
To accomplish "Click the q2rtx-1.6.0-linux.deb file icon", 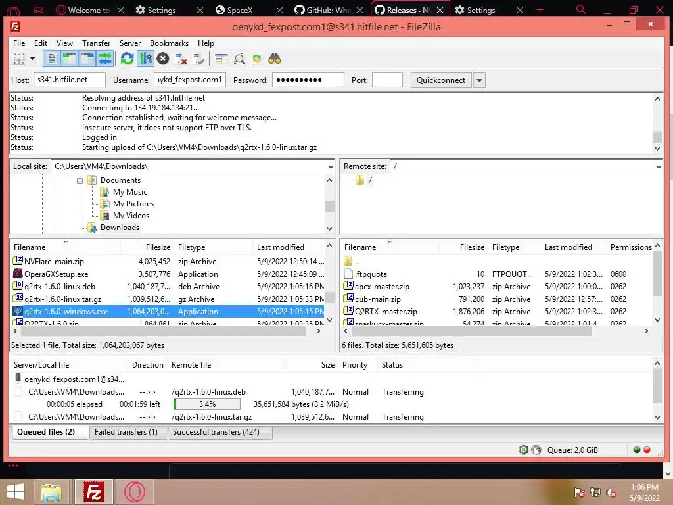I will point(18,285).
